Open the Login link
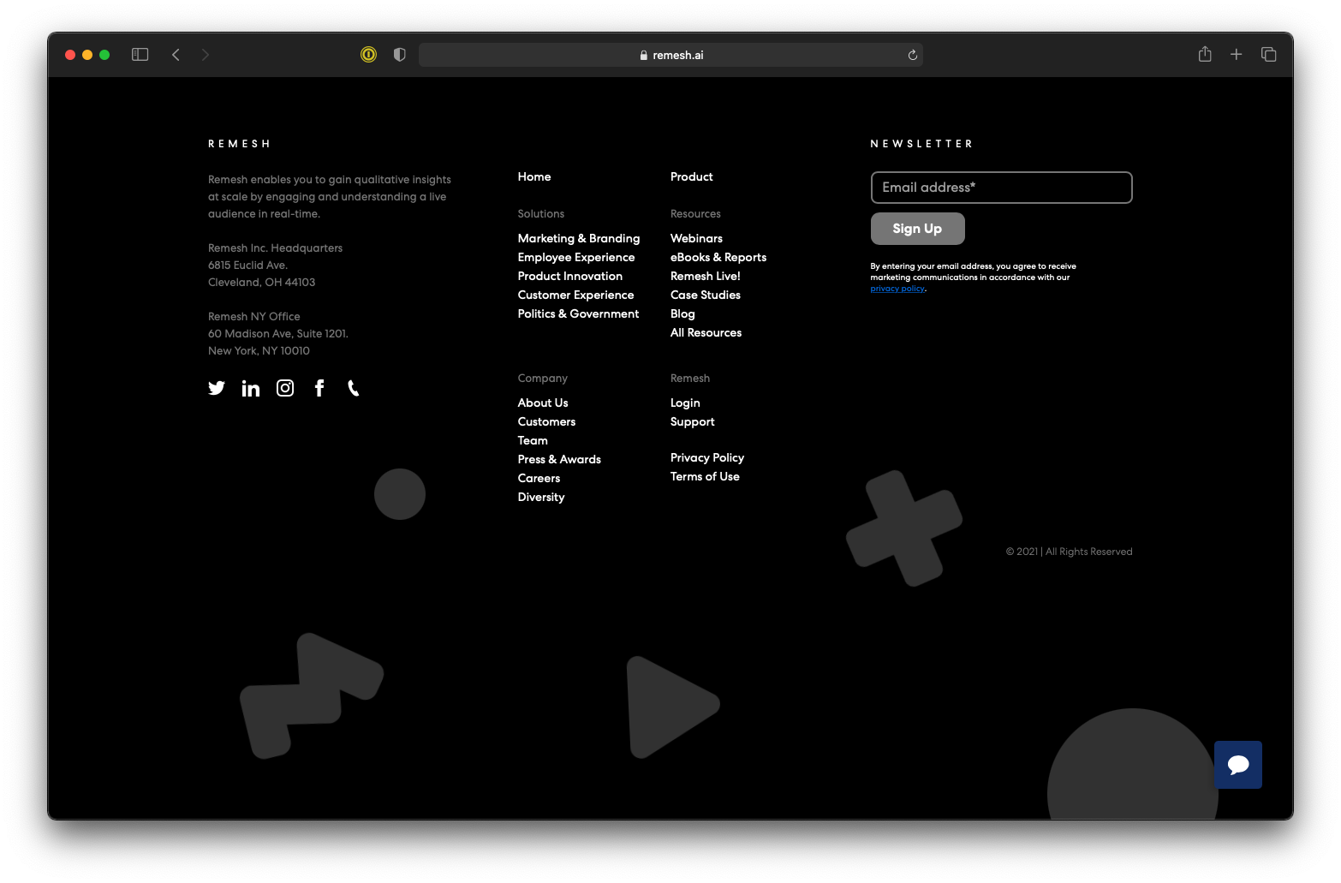This screenshot has width=1341, height=883. [x=685, y=403]
